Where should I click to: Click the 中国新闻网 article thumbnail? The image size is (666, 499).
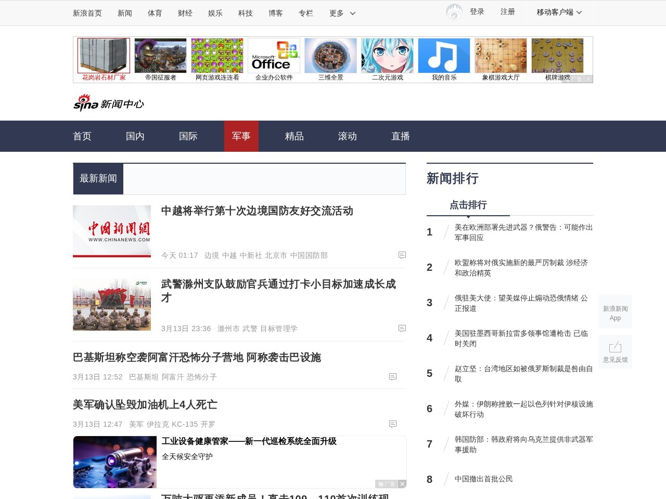[112, 231]
